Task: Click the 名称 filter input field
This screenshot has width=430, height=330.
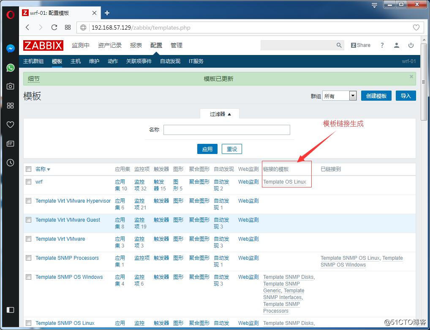Action: (x=227, y=130)
